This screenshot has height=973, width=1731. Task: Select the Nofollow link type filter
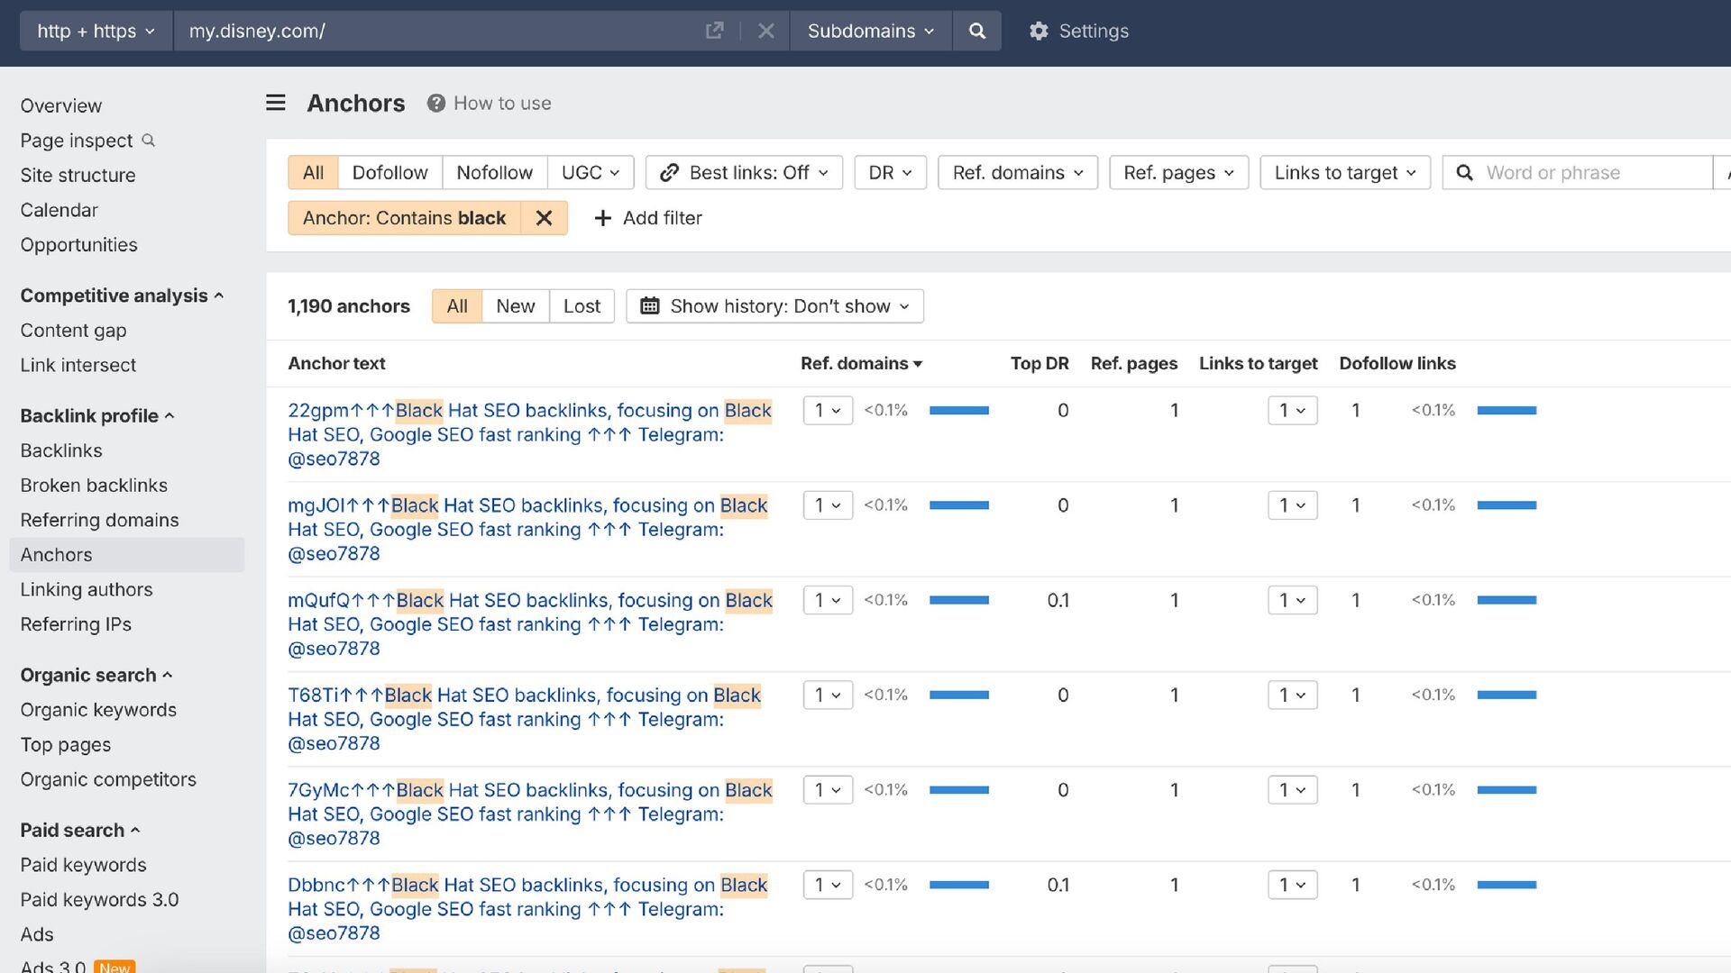494,172
